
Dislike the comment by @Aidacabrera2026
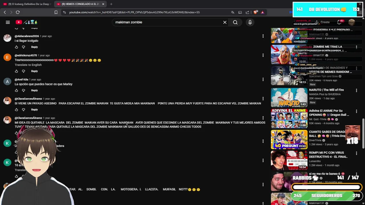pyautogui.click(x=23, y=47)
